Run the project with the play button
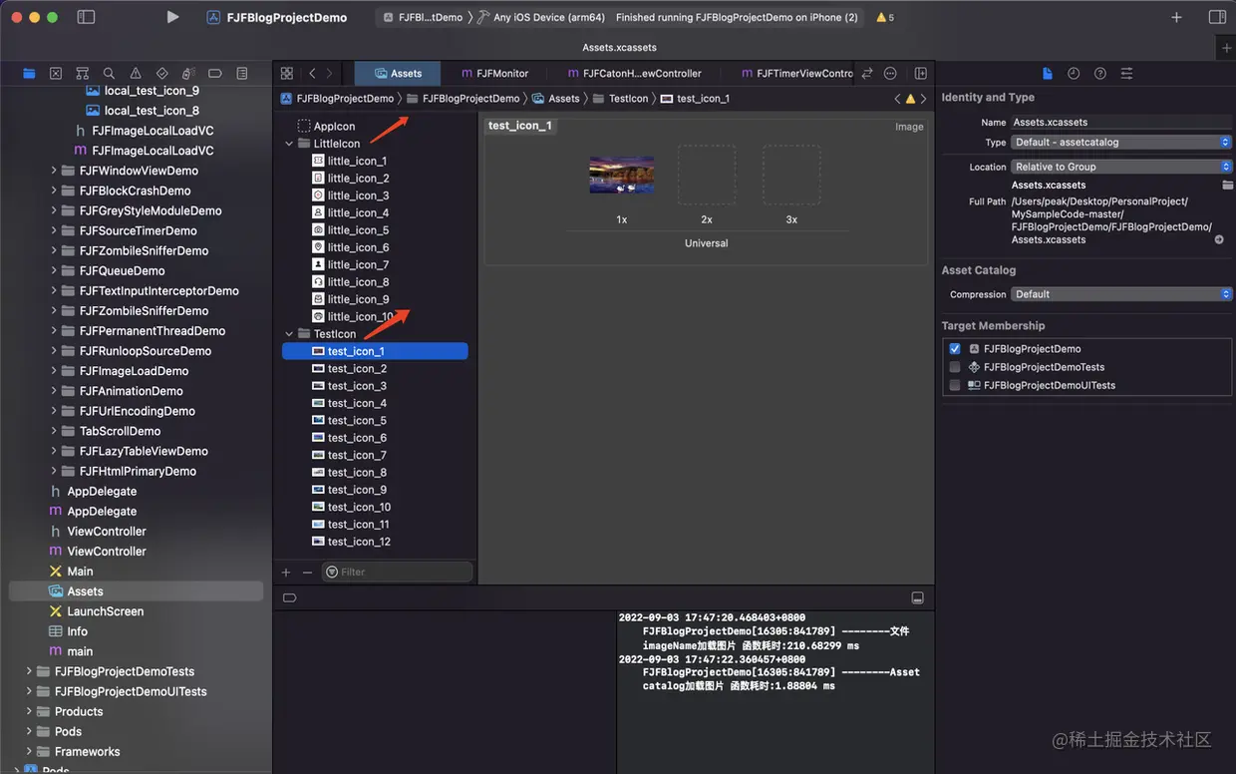This screenshot has width=1236, height=774. 172,17
